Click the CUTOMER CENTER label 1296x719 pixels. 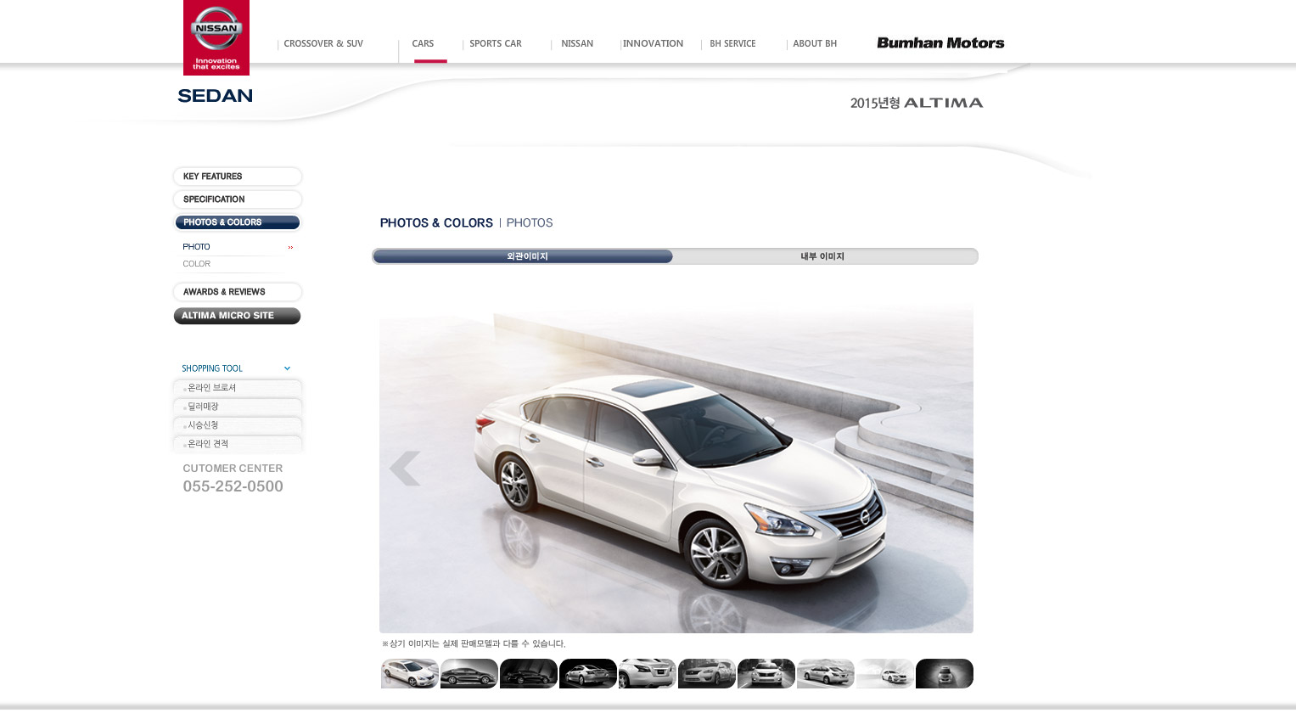[233, 469]
